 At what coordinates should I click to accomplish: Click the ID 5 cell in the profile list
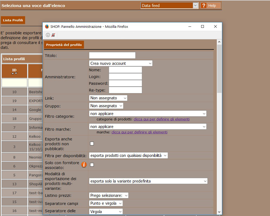[14, 175]
